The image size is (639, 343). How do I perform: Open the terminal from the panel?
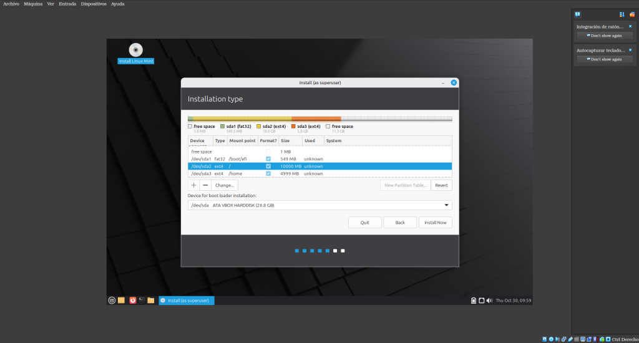(142, 301)
